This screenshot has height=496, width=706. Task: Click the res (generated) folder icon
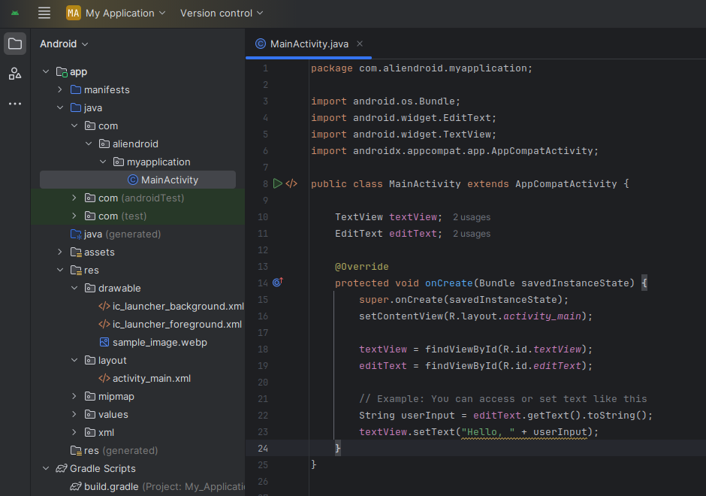(x=76, y=450)
